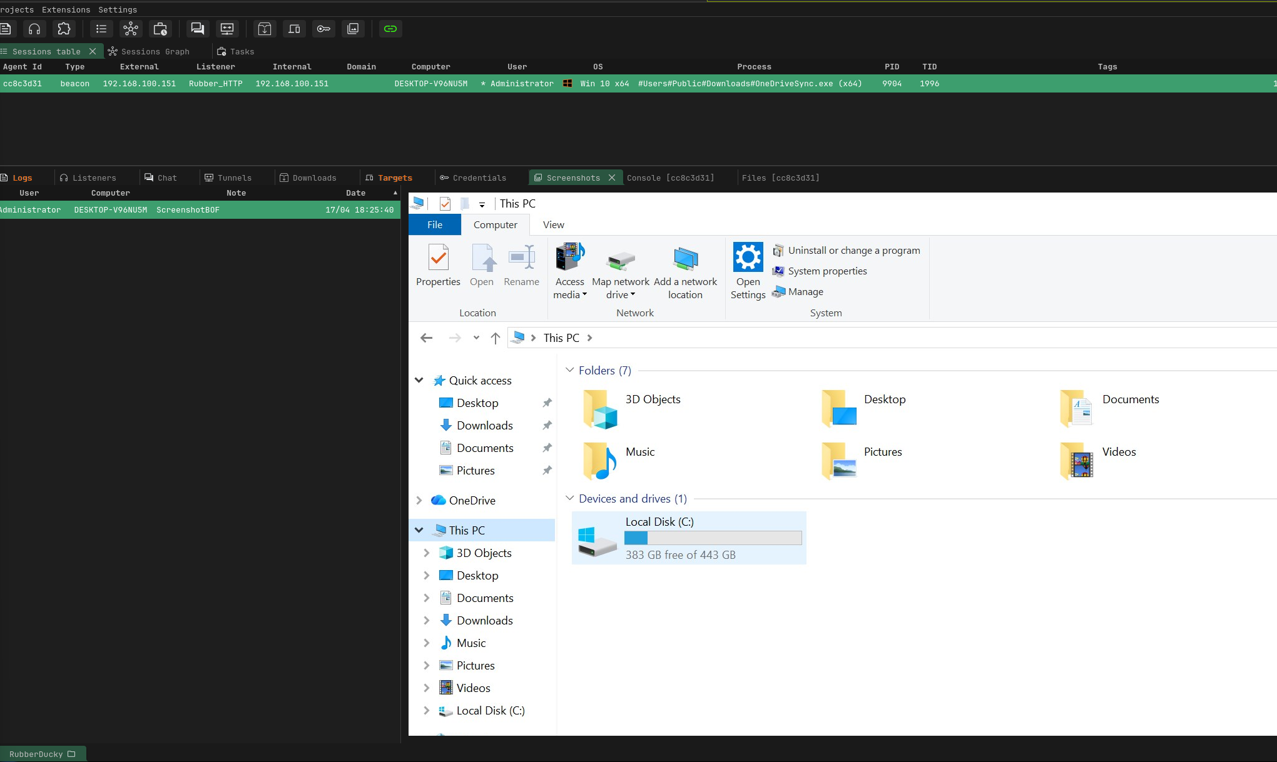Expand the OneDrive tree node
The height and width of the screenshot is (762, 1277).
tap(419, 500)
